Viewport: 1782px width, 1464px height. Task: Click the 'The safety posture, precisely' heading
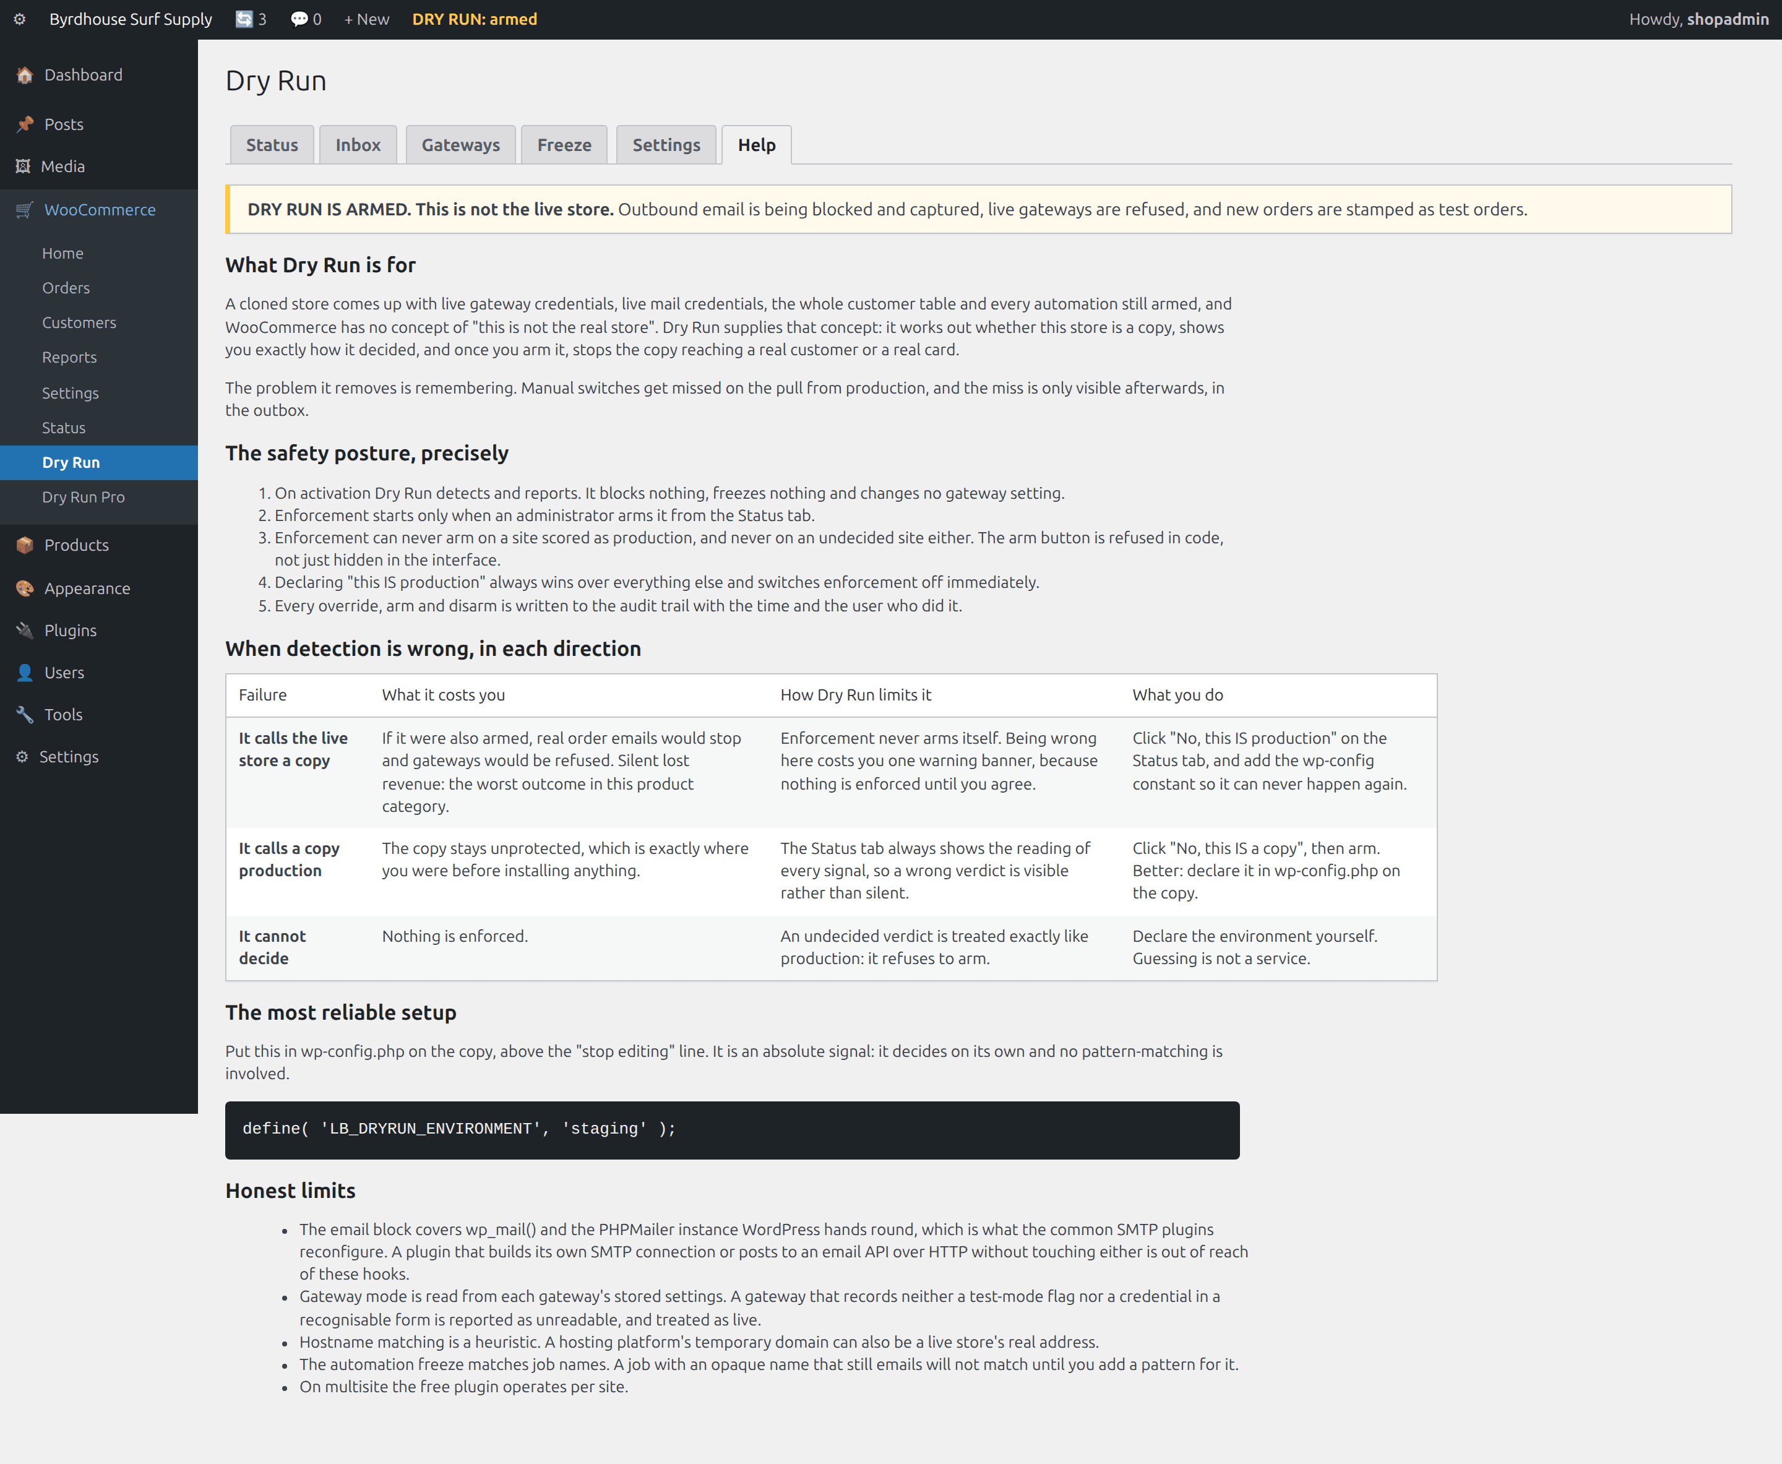click(367, 454)
